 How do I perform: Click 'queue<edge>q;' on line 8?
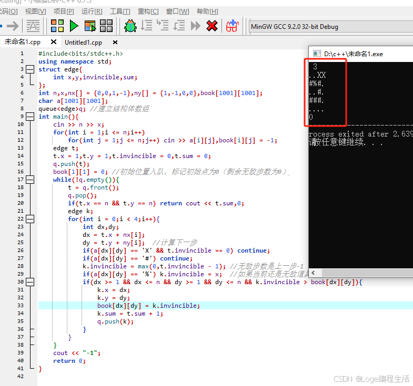pyautogui.click(x=62, y=109)
